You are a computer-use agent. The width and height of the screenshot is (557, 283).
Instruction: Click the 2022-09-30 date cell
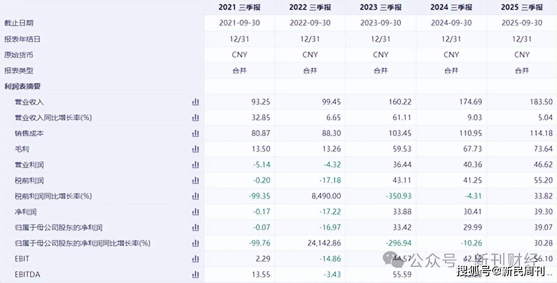click(310, 23)
